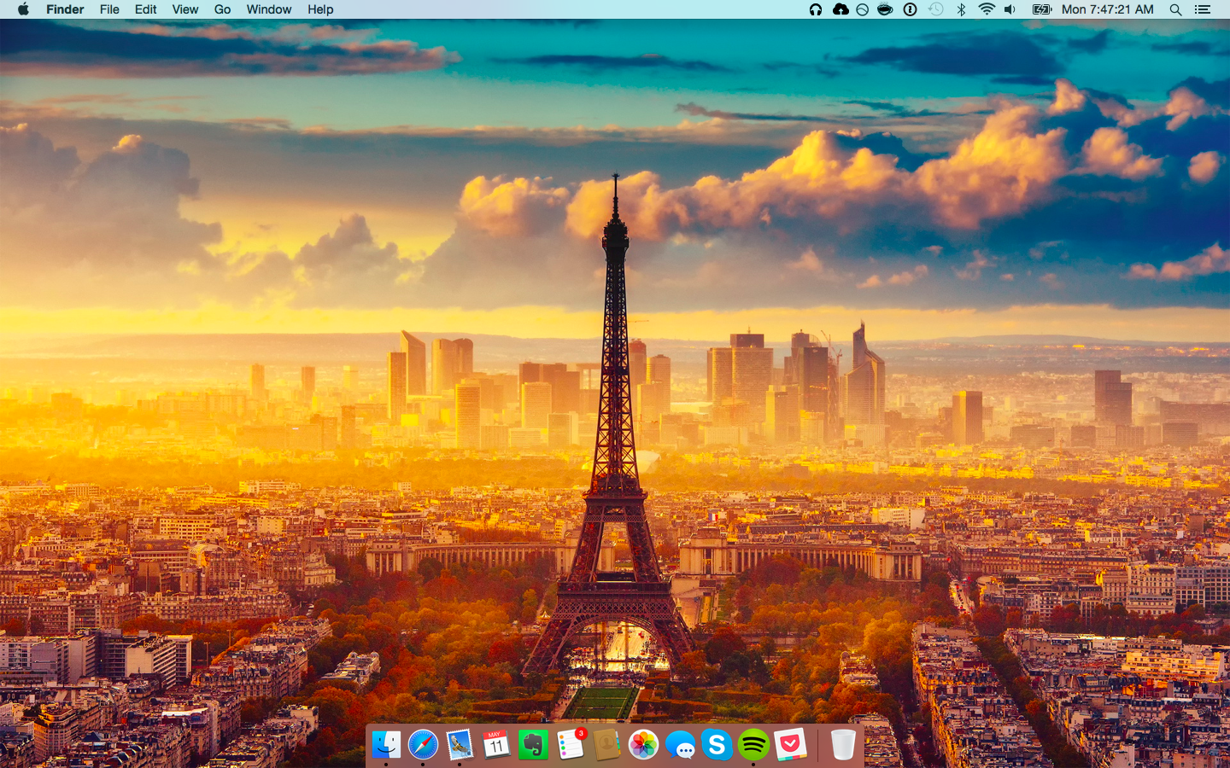The image size is (1230, 768).
Task: Open the Window menu
Action: [269, 9]
